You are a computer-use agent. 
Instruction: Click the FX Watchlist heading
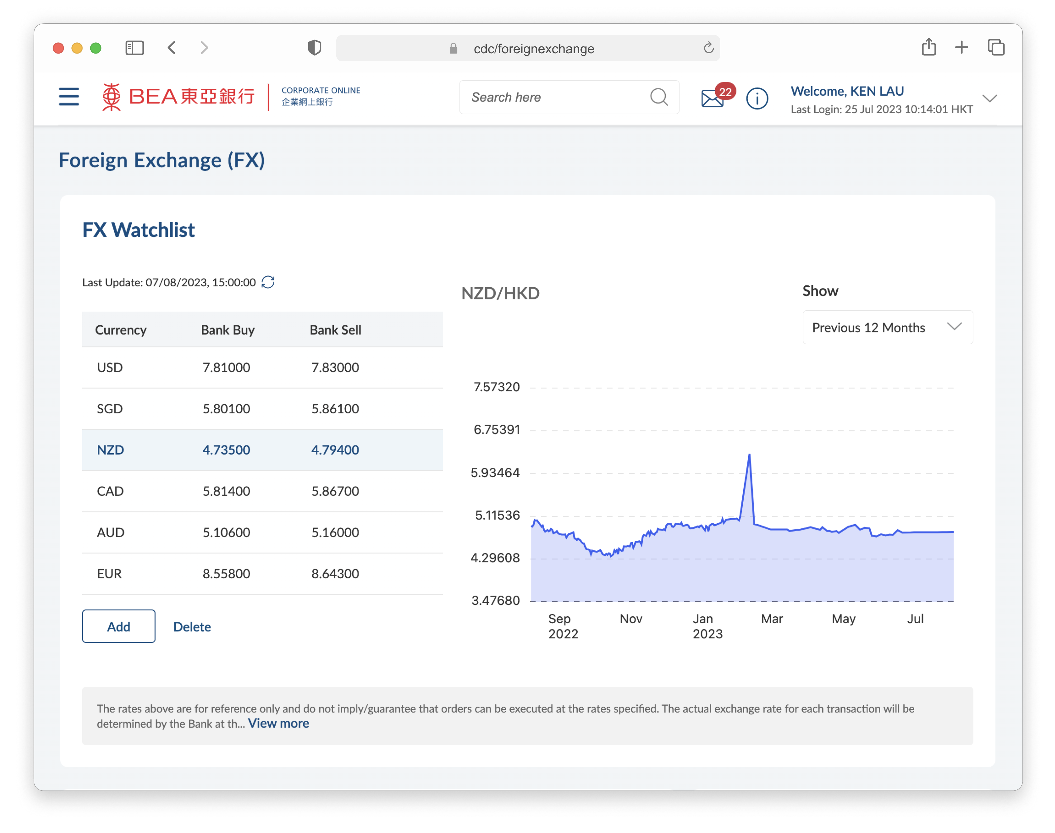[x=139, y=230]
